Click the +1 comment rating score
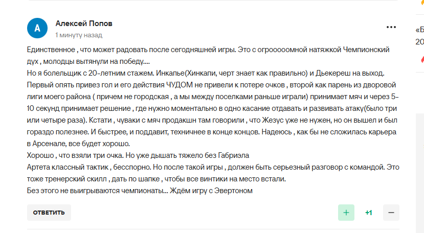424x233 pixels. pyautogui.click(x=368, y=212)
